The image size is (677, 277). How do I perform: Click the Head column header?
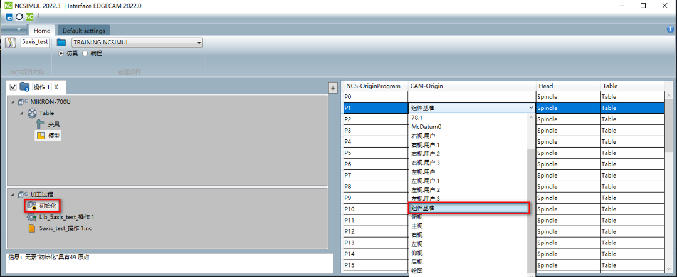[568, 86]
